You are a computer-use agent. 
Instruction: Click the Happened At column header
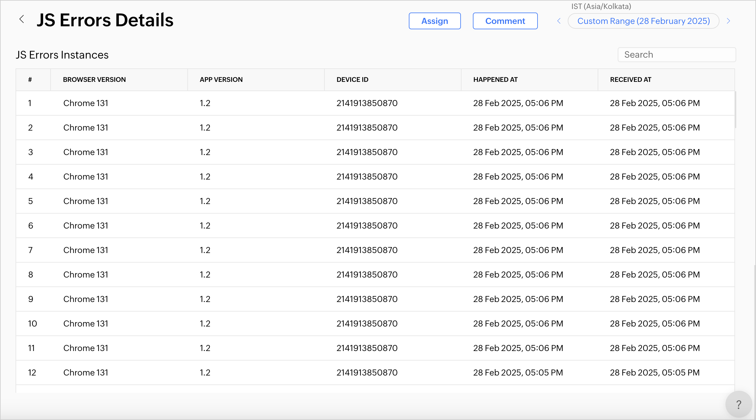tap(495, 79)
